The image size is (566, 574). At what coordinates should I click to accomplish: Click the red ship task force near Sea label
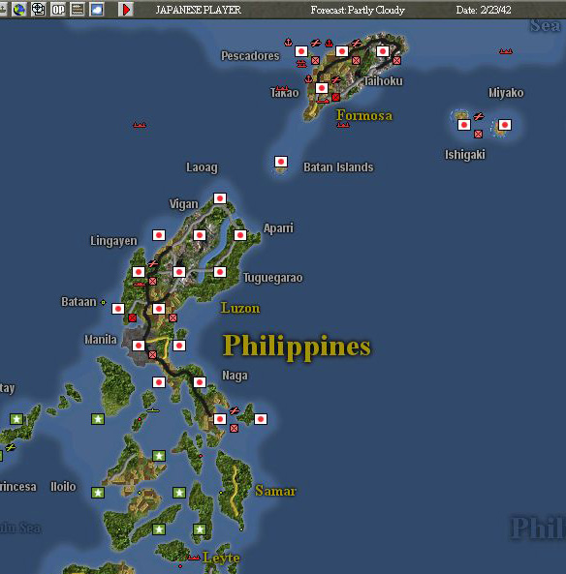pos(506,51)
